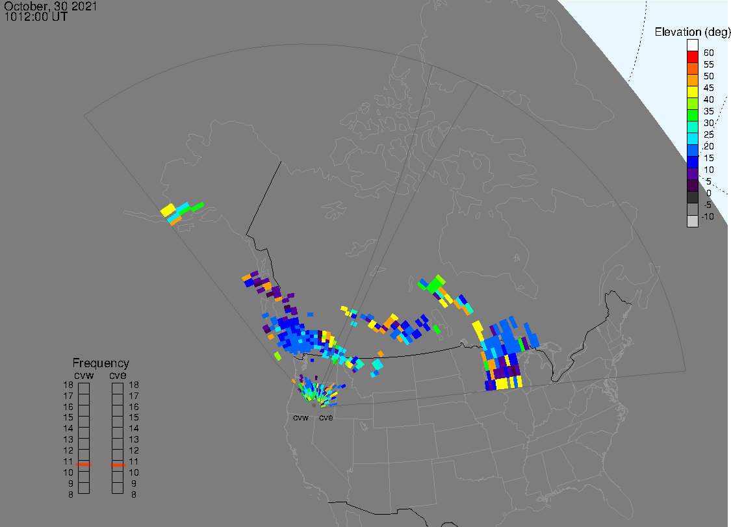This screenshot has height=527, width=731.
Task: Click the grey radar station dot above cvw label
Action: click(x=314, y=405)
